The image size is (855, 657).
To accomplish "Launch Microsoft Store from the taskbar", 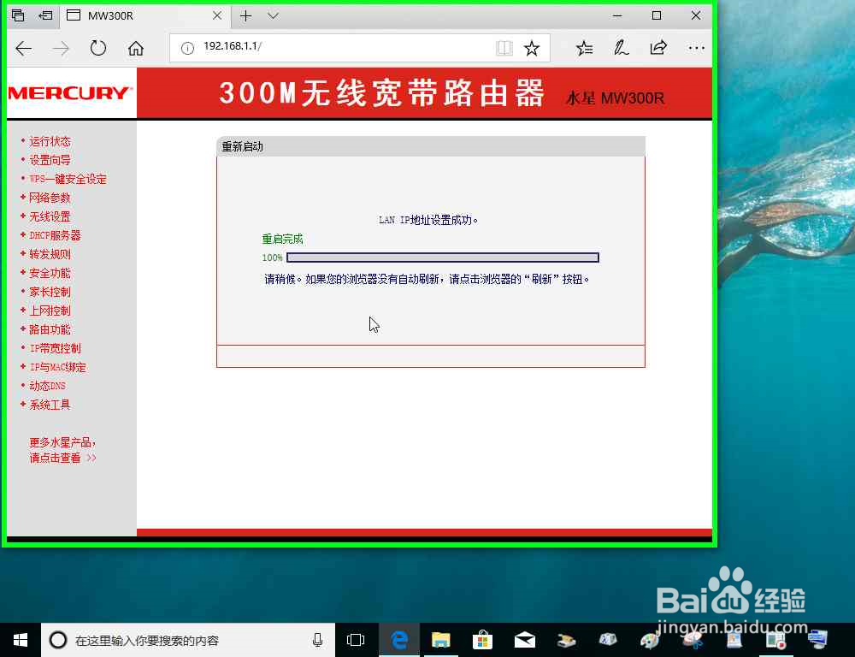I will [482, 639].
